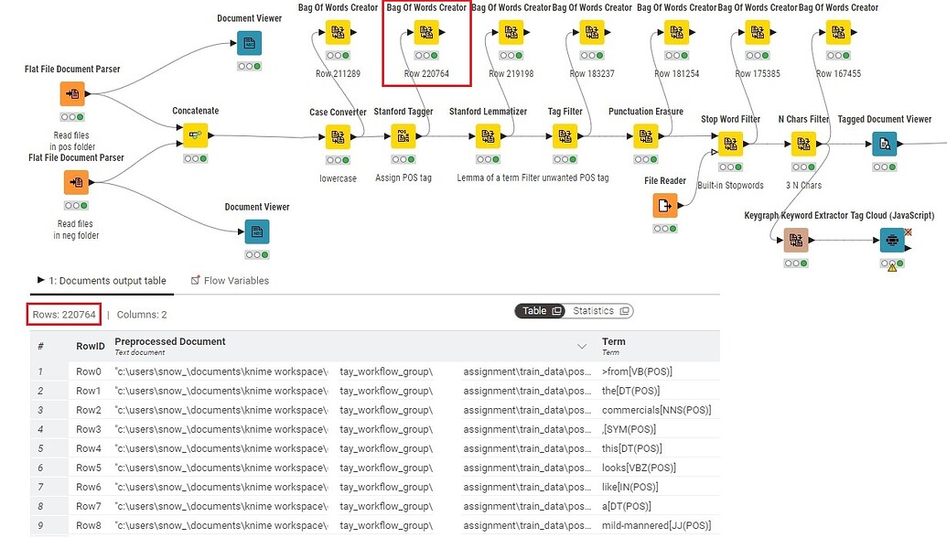Select the red-highlighted Bag Of Words Creator node
Image resolution: width=947 pixels, height=538 pixels.
425,31
